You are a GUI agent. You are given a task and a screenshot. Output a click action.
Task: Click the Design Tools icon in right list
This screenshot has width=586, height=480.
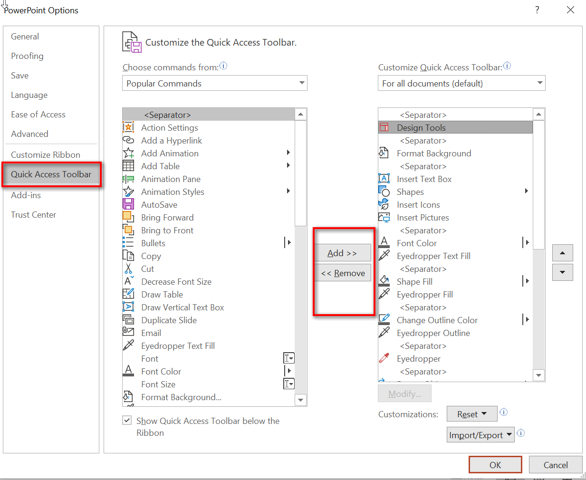[x=384, y=127]
